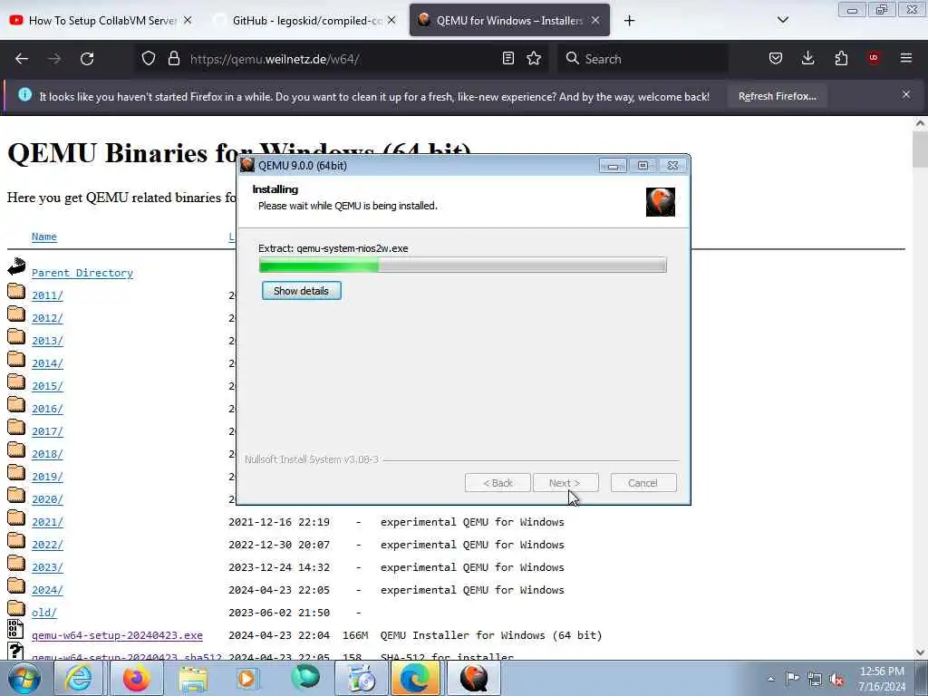Click the muted volume tray icon
This screenshot has width=928, height=696.
point(836,680)
